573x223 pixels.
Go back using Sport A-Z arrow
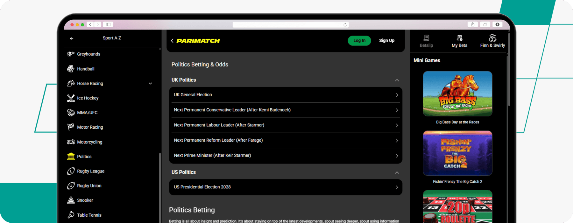point(72,38)
